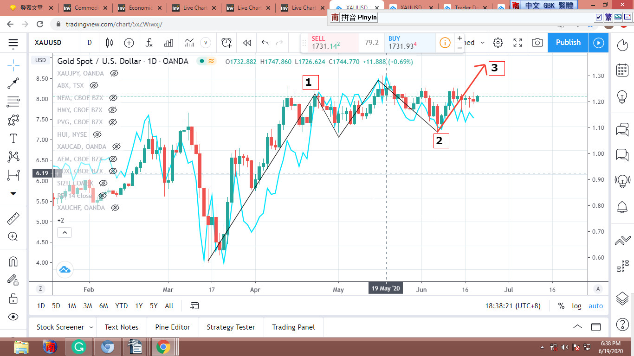
Task: Open the D timeframe interval dropdown
Action: (x=90, y=43)
